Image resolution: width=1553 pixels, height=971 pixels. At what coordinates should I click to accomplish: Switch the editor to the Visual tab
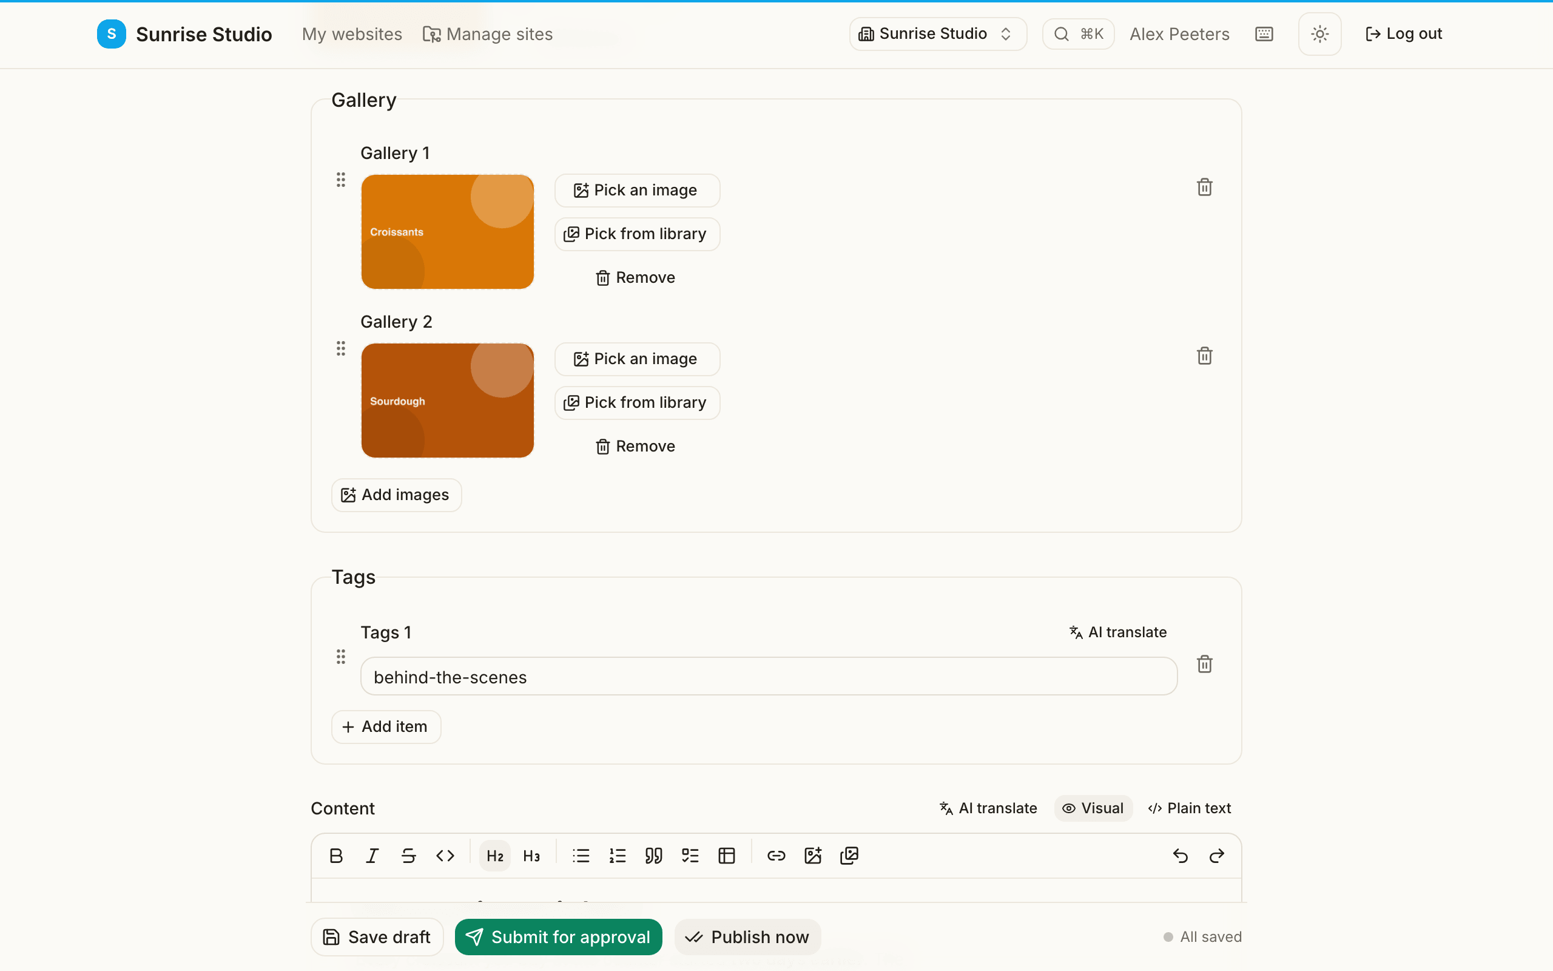tap(1093, 808)
